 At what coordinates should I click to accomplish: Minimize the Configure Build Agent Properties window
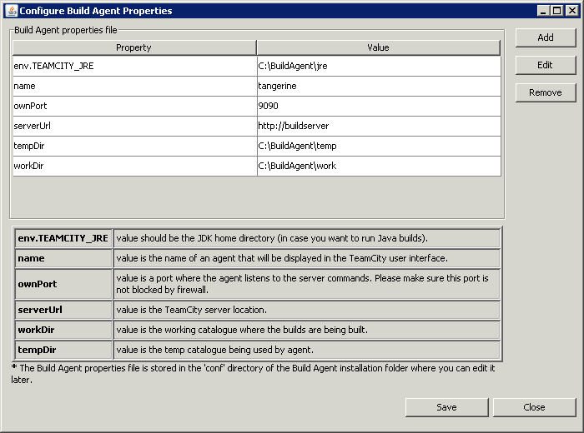(542, 10)
